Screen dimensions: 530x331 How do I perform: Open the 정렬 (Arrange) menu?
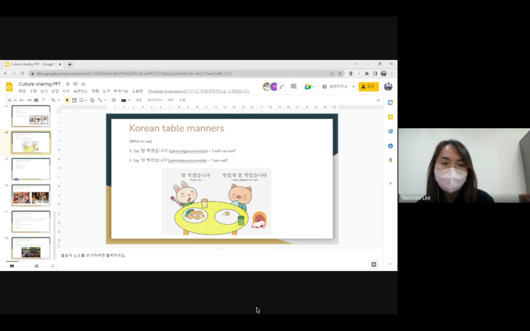95,91
